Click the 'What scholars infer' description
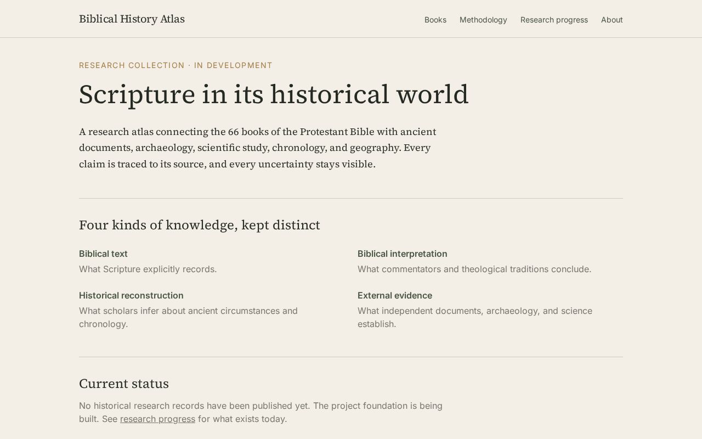The width and height of the screenshot is (702, 439). [x=188, y=317]
